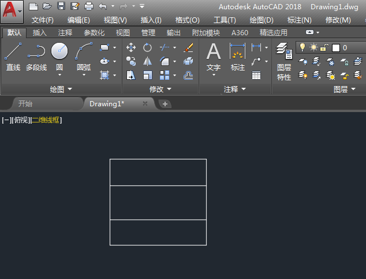Save drawing using the floppy disk icon
Screen dimensions: 366x279
pos(61,6)
